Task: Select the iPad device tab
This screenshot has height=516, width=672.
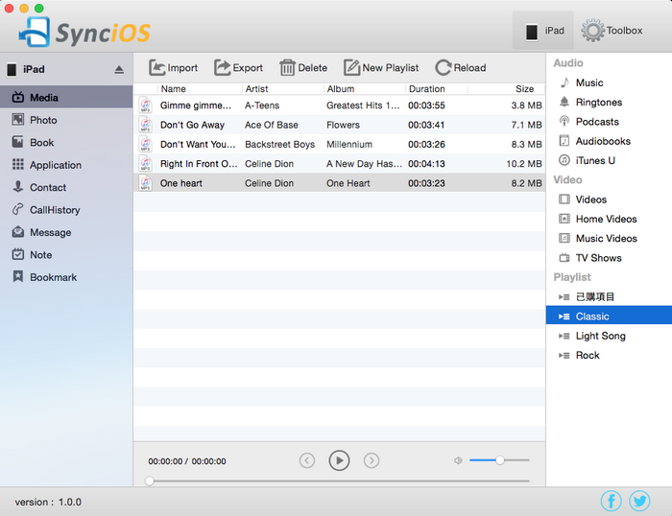Action: click(543, 31)
